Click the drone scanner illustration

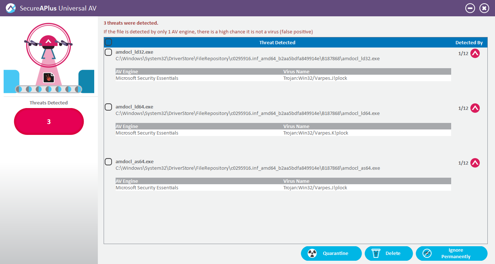[49, 58]
